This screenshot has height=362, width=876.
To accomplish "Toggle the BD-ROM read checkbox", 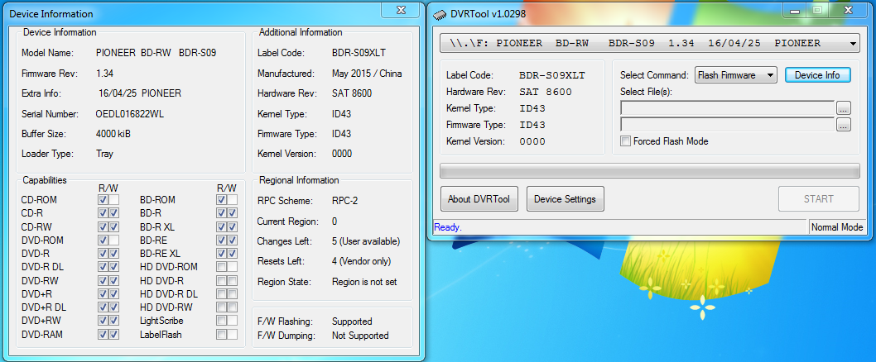I will tap(222, 200).
